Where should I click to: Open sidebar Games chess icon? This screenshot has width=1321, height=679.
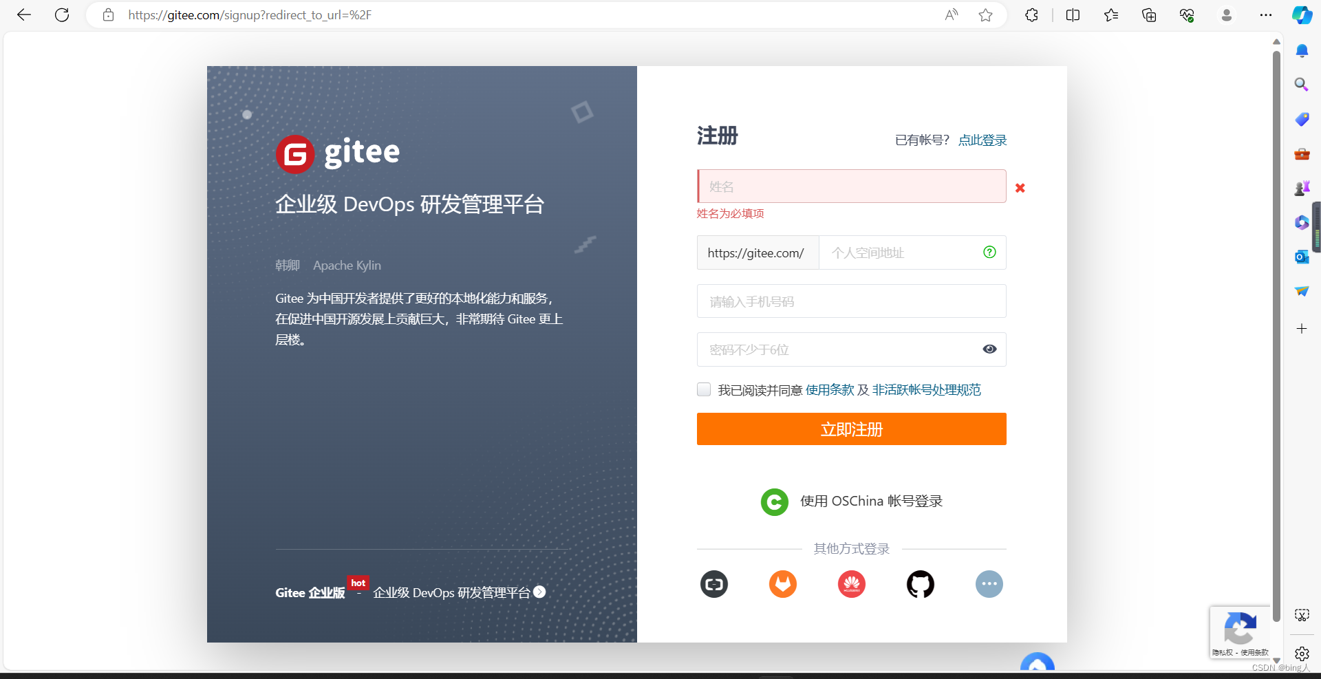(x=1302, y=188)
